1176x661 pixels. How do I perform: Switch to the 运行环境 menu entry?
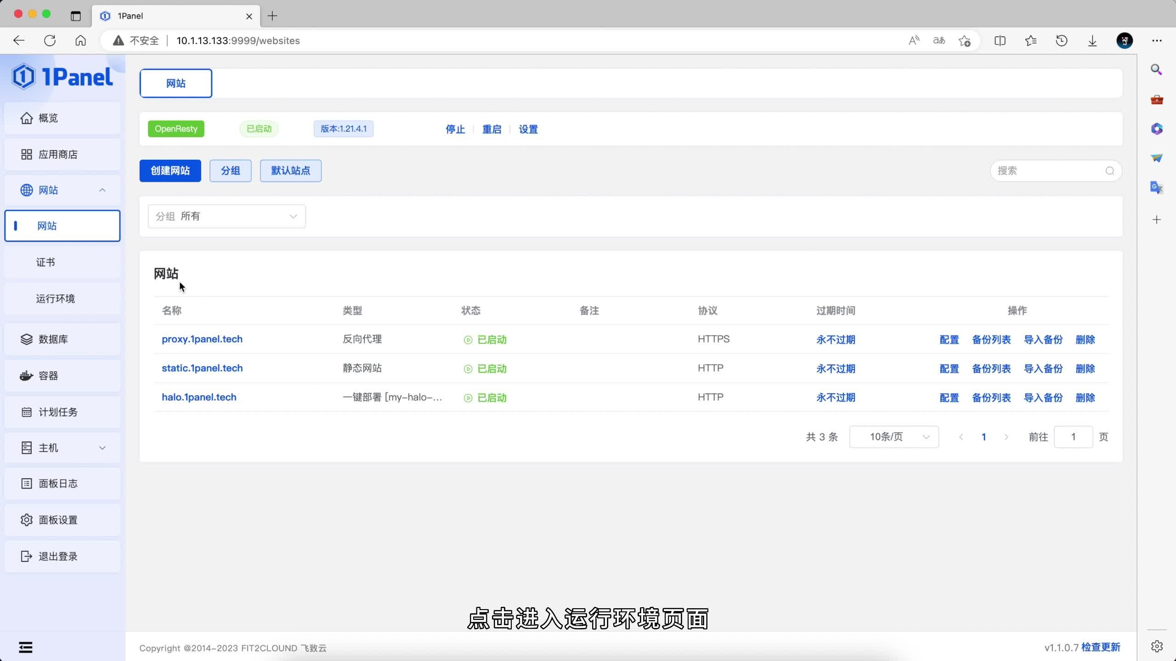(55, 298)
